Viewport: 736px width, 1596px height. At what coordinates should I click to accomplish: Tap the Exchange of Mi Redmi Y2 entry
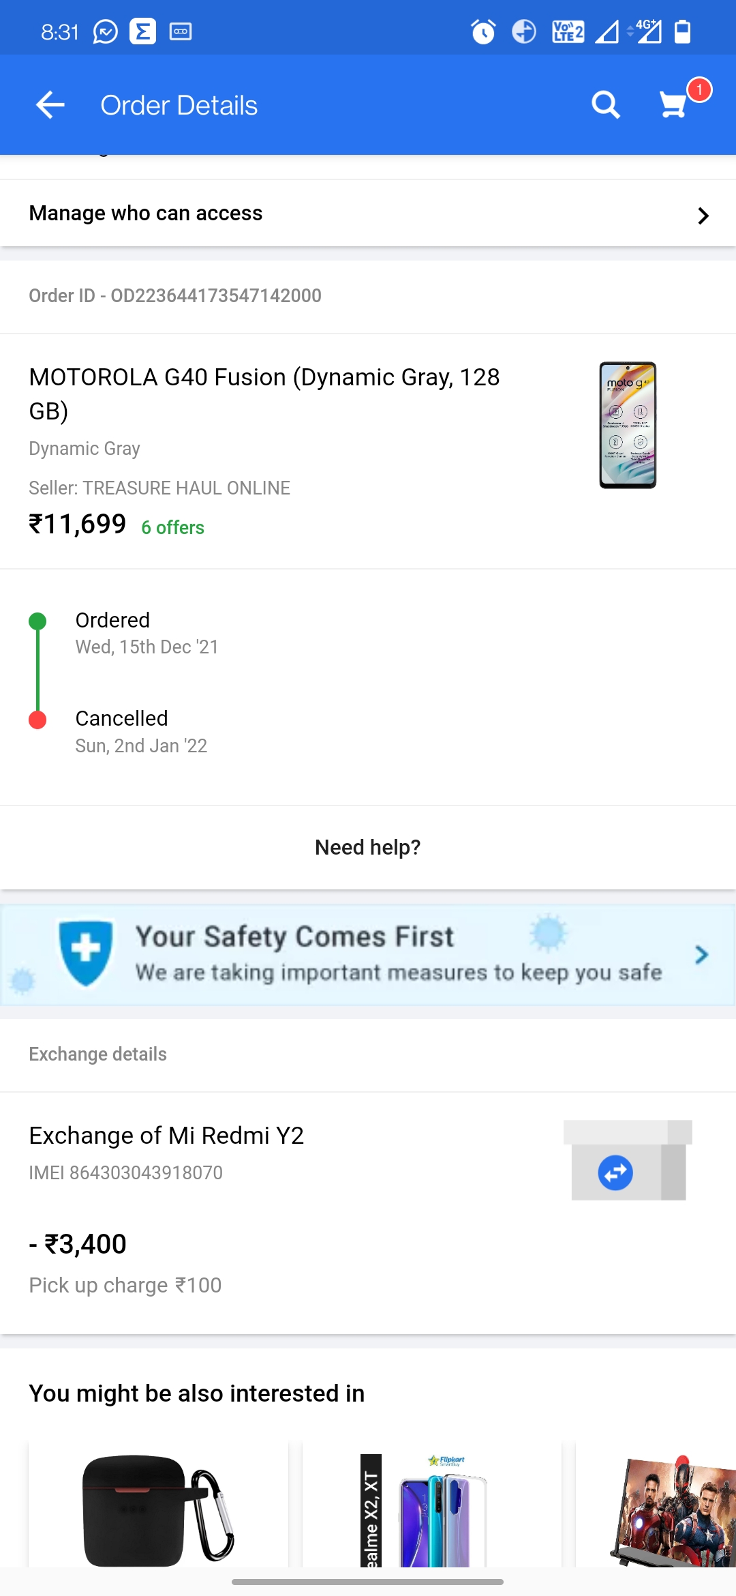166,1136
